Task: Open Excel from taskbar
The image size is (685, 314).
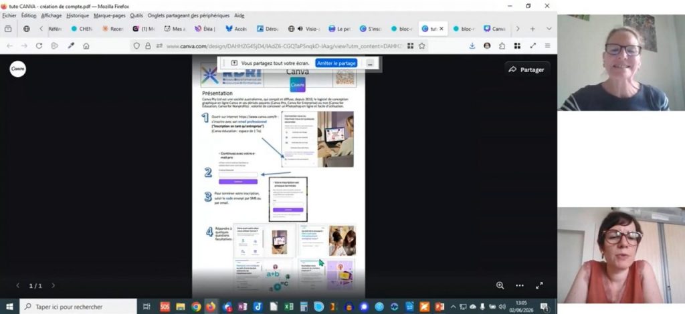Action: click(289, 307)
